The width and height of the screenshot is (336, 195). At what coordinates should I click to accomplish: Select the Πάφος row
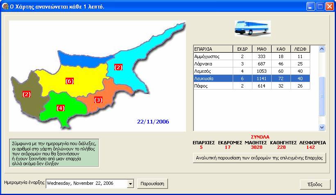pos(252,86)
